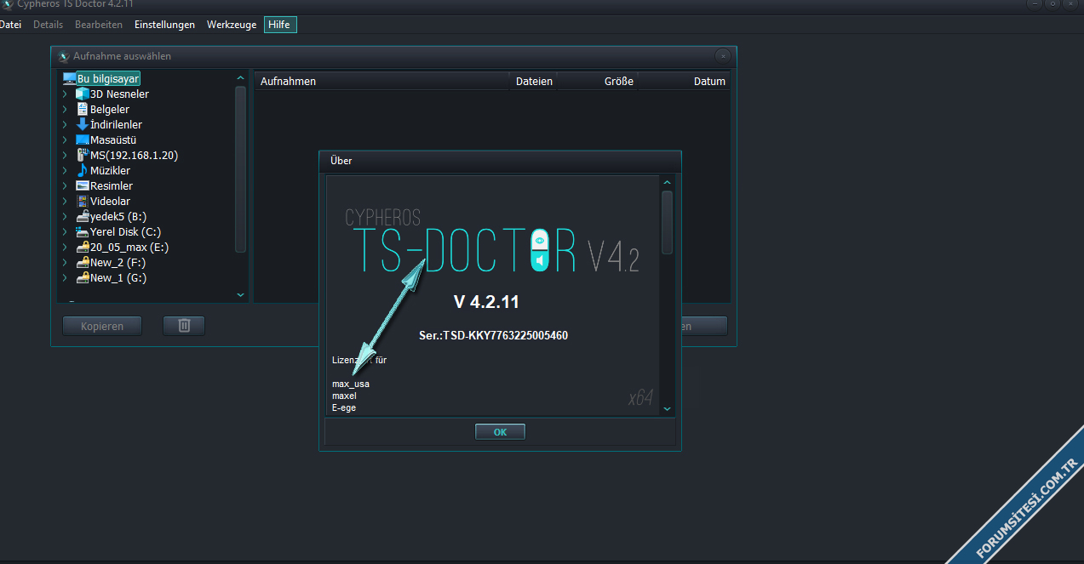Click the folder tree vertical scrollbar thumb
This screenshot has height=564, width=1084.
pyautogui.click(x=240, y=168)
